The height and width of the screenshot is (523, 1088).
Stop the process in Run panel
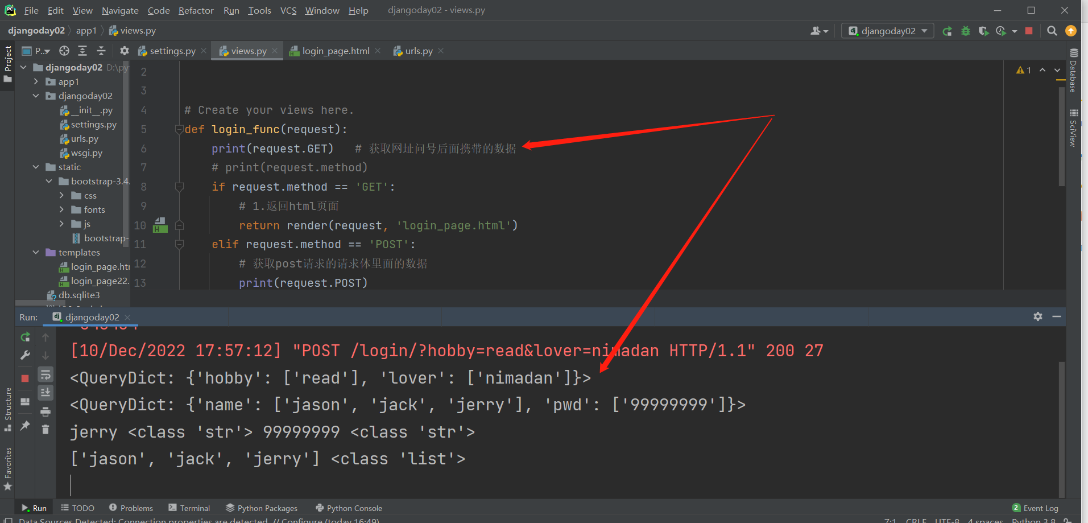pyautogui.click(x=25, y=378)
